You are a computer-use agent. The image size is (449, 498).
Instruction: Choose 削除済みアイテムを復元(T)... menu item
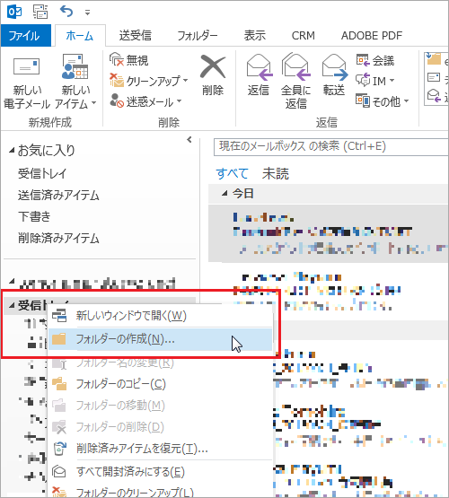(161, 449)
